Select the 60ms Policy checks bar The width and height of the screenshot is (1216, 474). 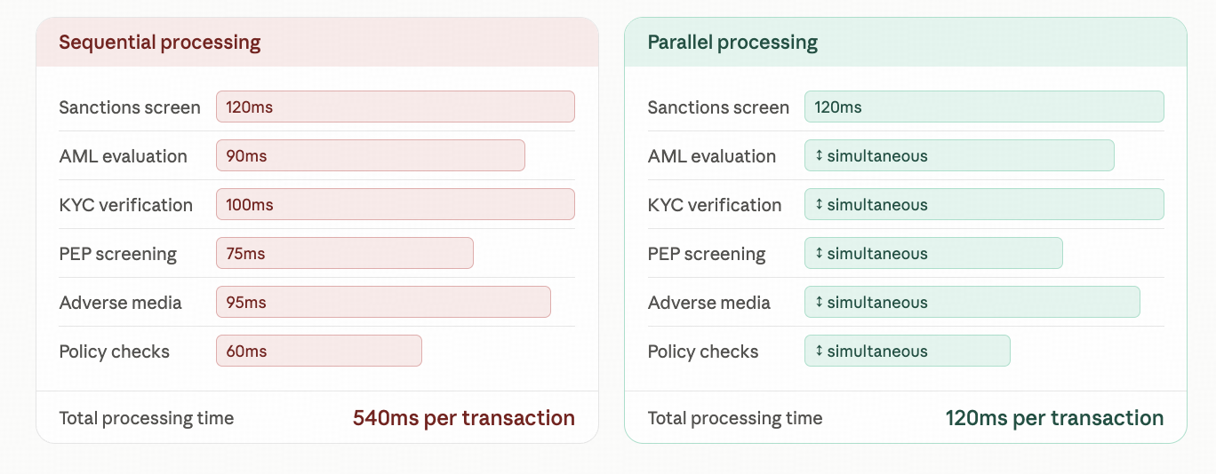click(319, 351)
